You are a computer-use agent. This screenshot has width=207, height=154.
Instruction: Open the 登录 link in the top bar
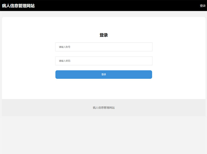(x=203, y=6)
